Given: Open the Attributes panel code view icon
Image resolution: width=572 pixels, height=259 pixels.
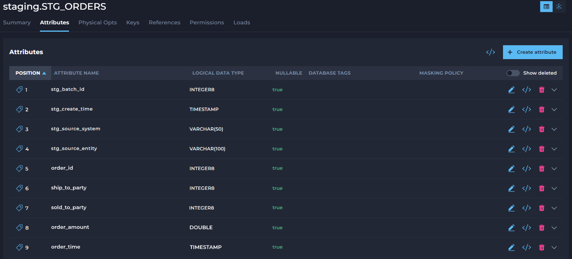Looking at the screenshot, I should (491, 52).
